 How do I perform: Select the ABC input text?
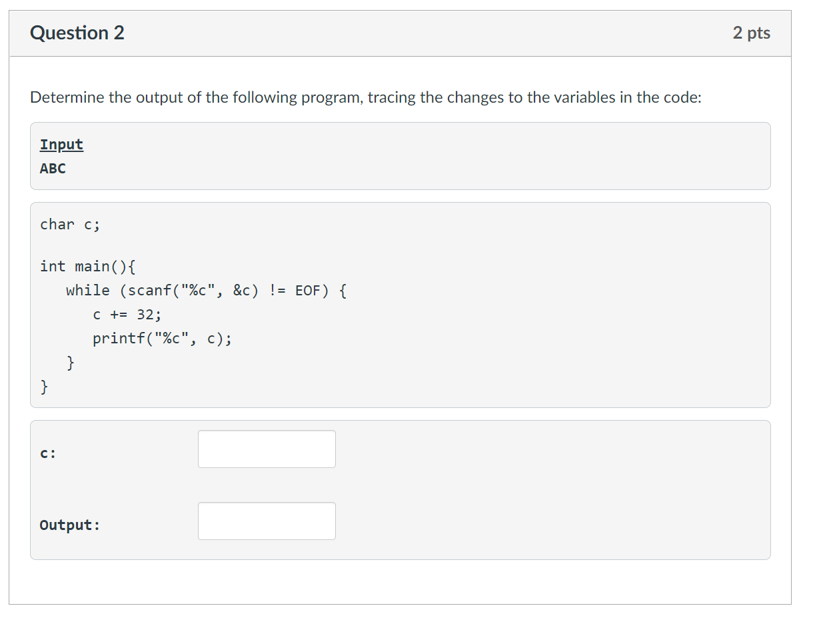tap(53, 168)
